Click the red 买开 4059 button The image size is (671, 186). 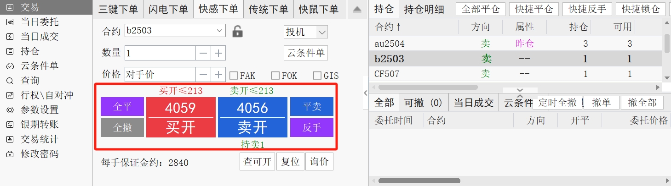pyautogui.click(x=181, y=117)
